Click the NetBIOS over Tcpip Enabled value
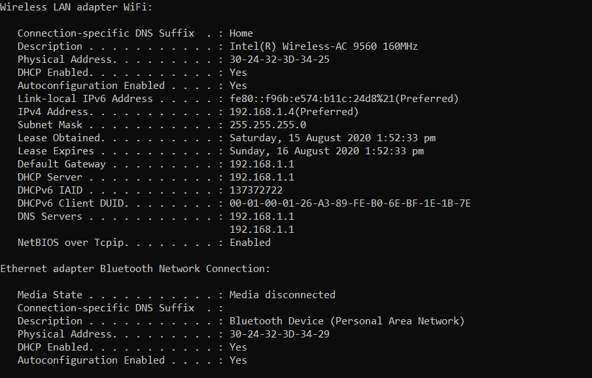 click(250, 243)
